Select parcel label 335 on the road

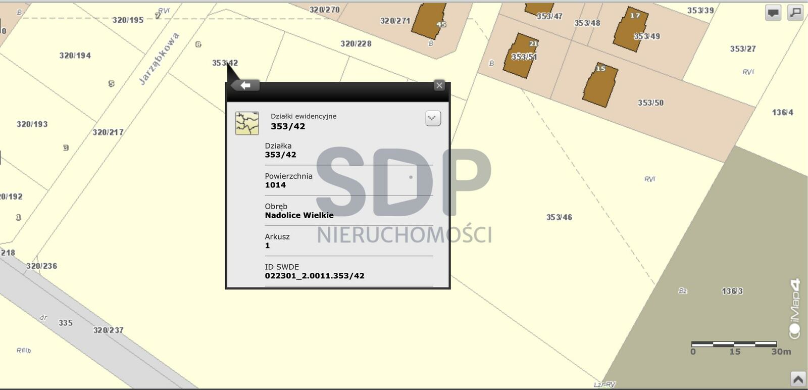(66, 323)
